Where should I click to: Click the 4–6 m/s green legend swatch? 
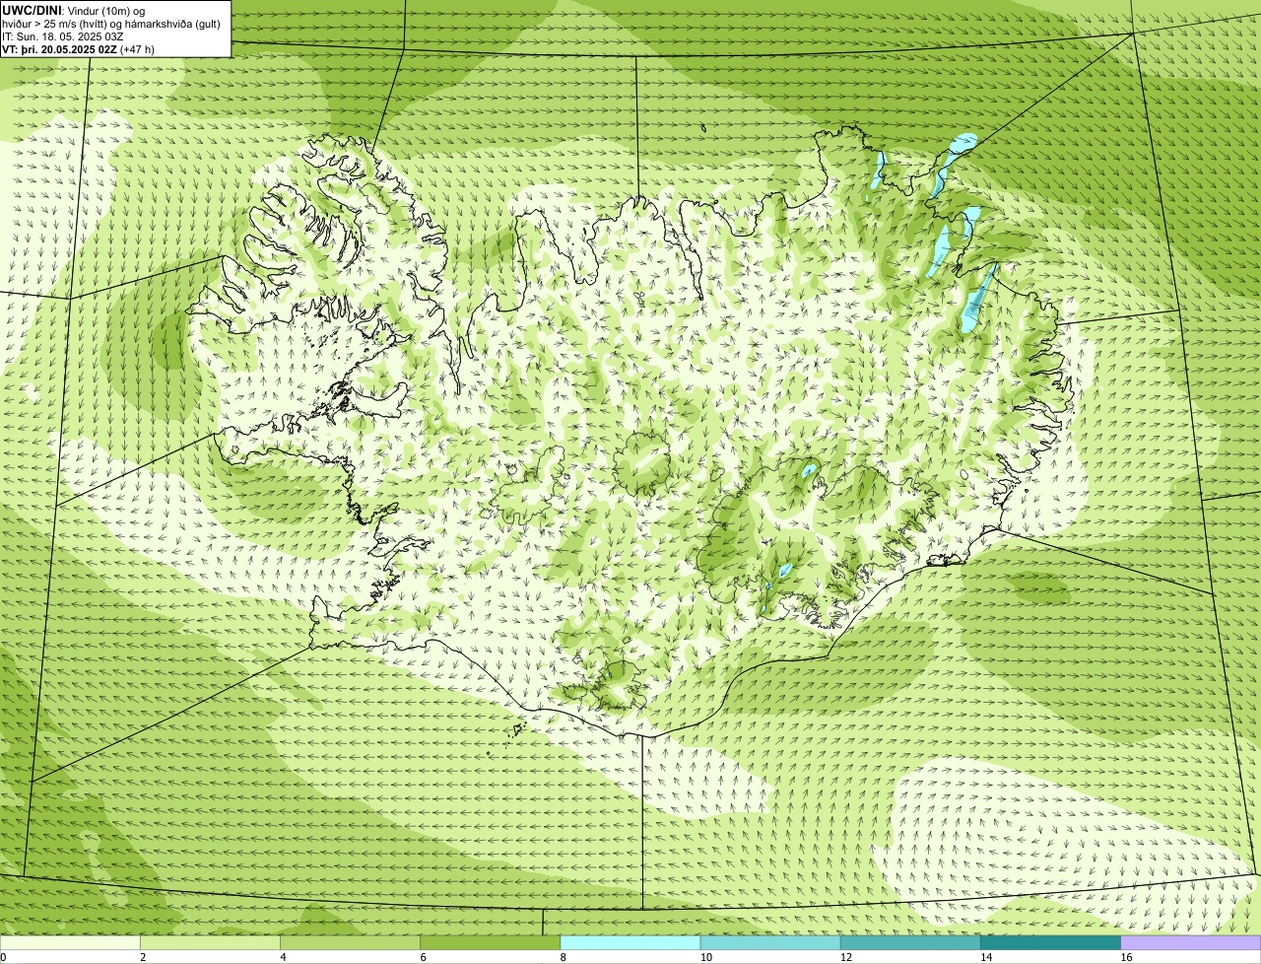(x=350, y=943)
